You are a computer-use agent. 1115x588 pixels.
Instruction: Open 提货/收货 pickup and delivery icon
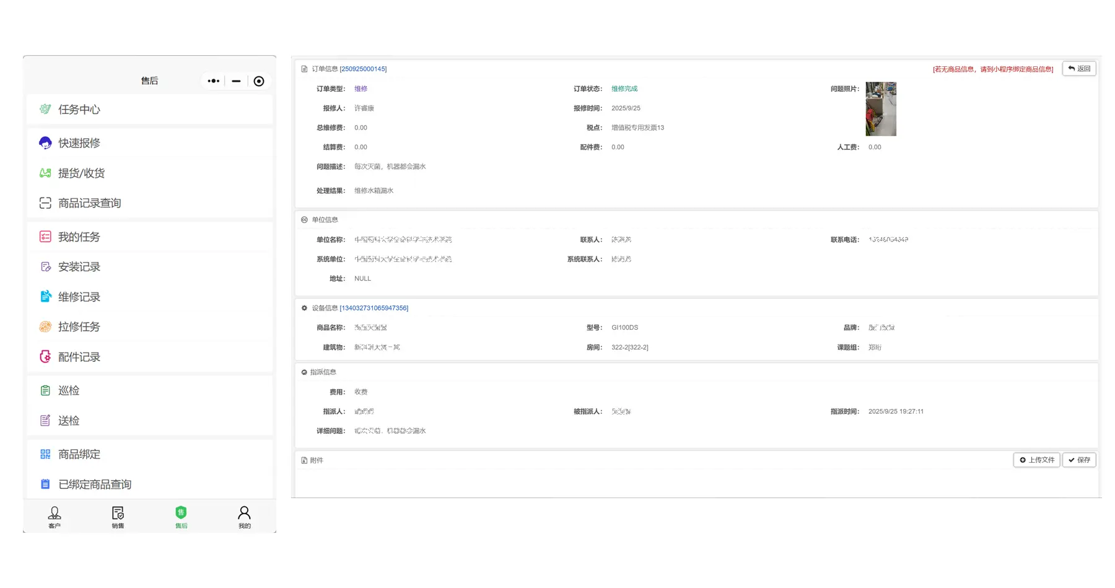[45, 173]
